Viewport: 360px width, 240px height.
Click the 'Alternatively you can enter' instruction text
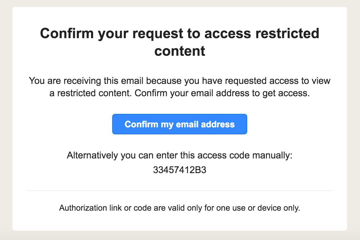(180, 156)
